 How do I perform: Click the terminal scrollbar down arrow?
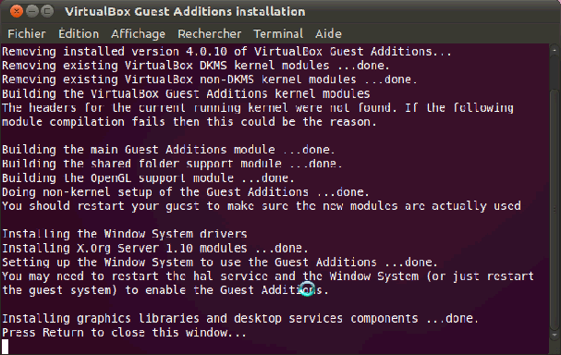pos(555,336)
